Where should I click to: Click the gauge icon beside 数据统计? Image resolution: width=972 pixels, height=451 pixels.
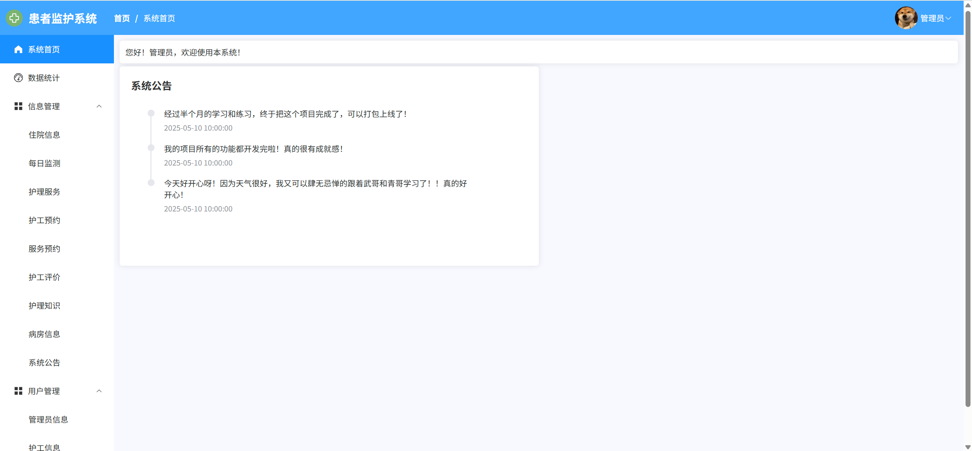(x=18, y=78)
